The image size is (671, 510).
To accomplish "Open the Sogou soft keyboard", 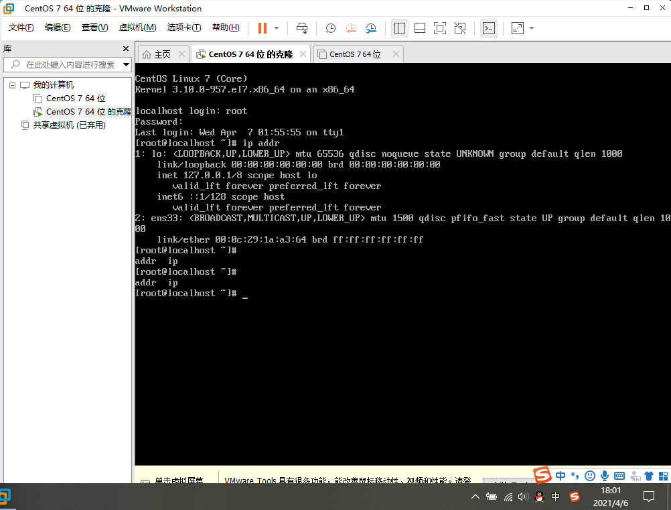I will click(619, 476).
